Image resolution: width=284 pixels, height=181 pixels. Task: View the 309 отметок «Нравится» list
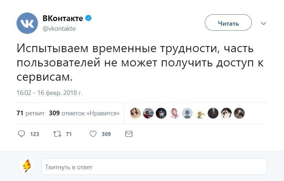pyautogui.click(x=84, y=113)
